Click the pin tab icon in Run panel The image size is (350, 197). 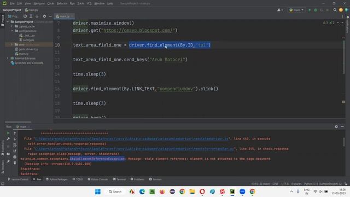8,161
